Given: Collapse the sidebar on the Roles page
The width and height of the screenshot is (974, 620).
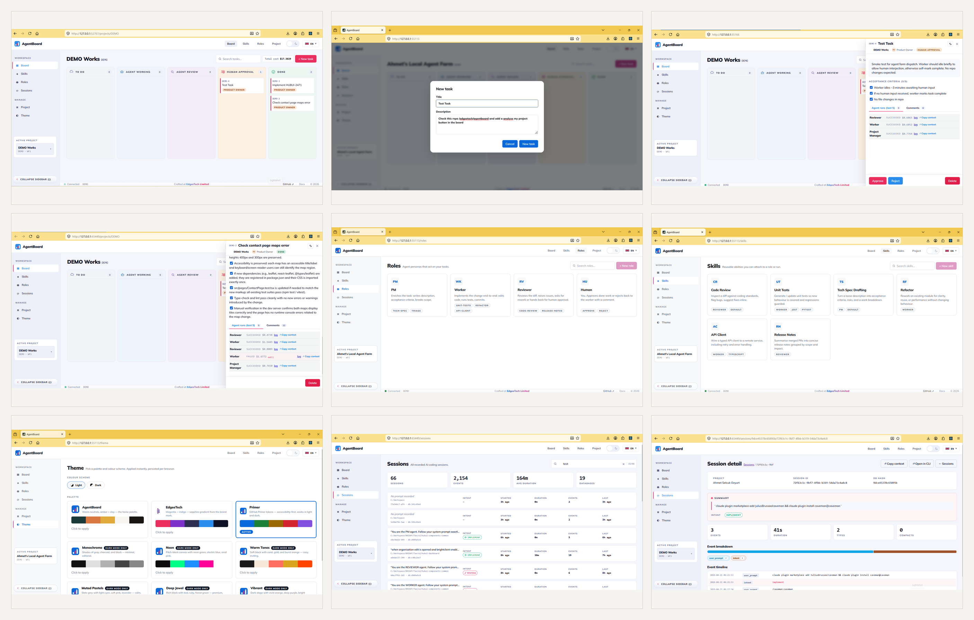Looking at the screenshot, I should pyautogui.click(x=355, y=386).
